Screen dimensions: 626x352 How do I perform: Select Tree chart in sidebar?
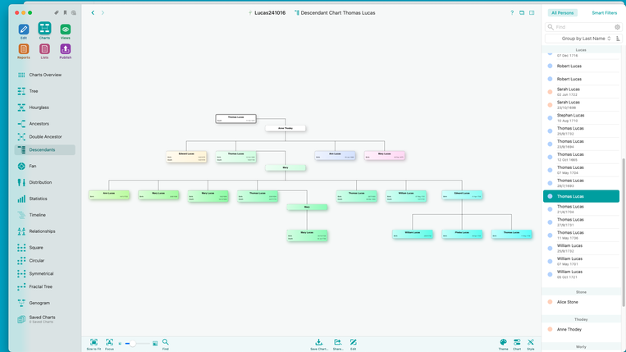(x=44, y=91)
